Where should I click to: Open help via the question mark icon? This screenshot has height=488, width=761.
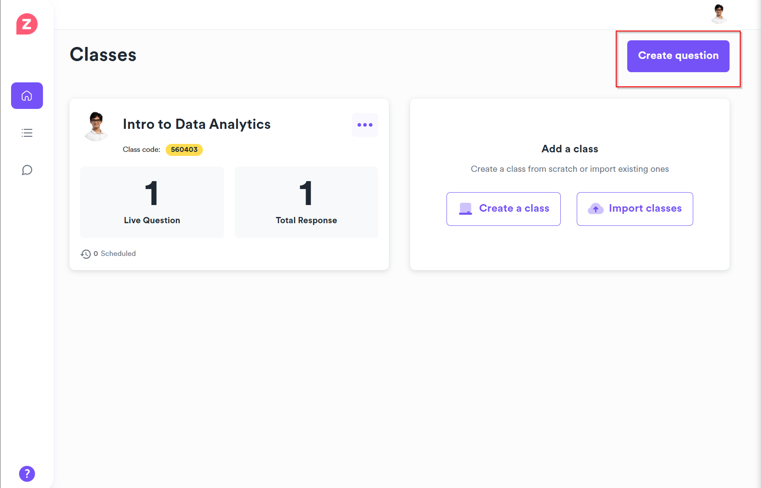[x=27, y=474]
